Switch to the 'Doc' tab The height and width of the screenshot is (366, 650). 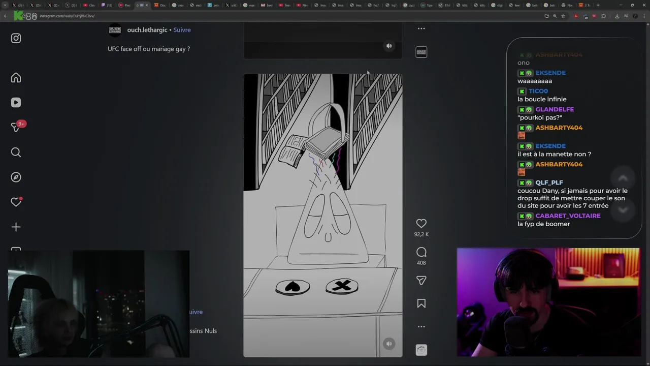click(160, 5)
